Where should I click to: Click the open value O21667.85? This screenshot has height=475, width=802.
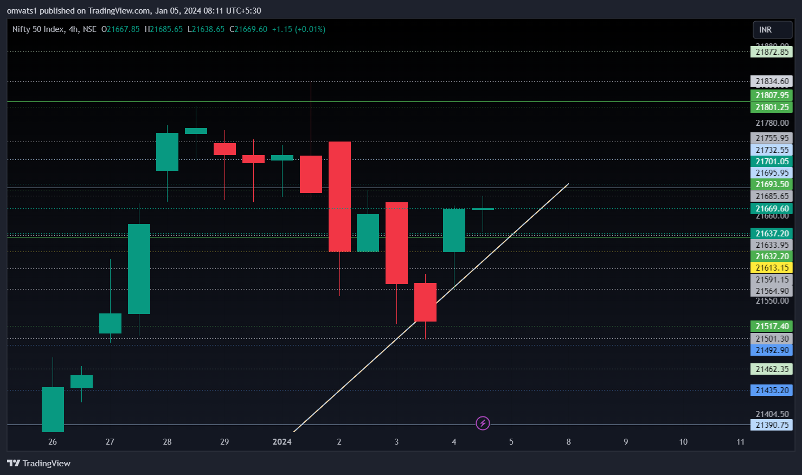tap(120, 29)
